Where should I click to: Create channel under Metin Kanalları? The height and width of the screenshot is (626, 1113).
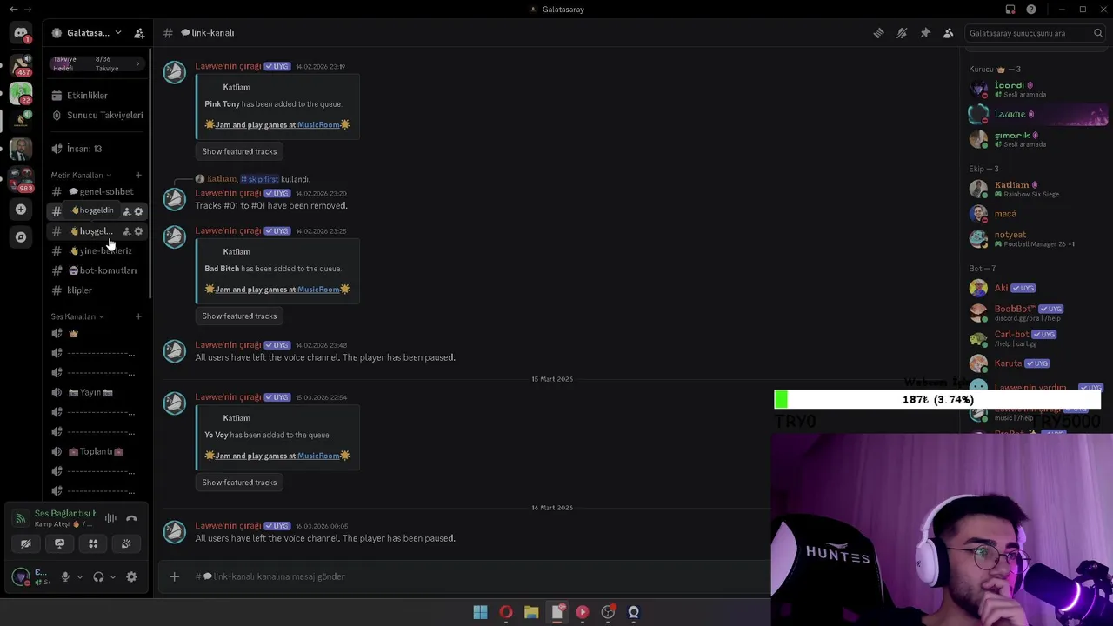[138, 175]
